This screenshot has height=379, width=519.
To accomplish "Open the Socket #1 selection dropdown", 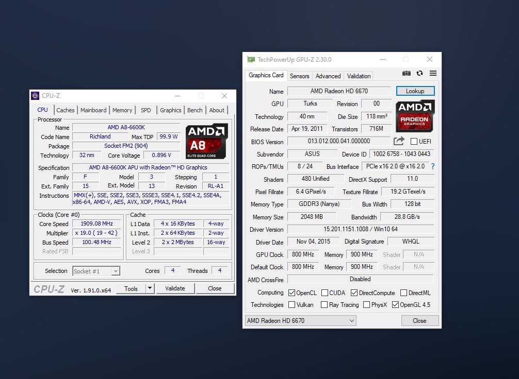I will (x=96, y=271).
